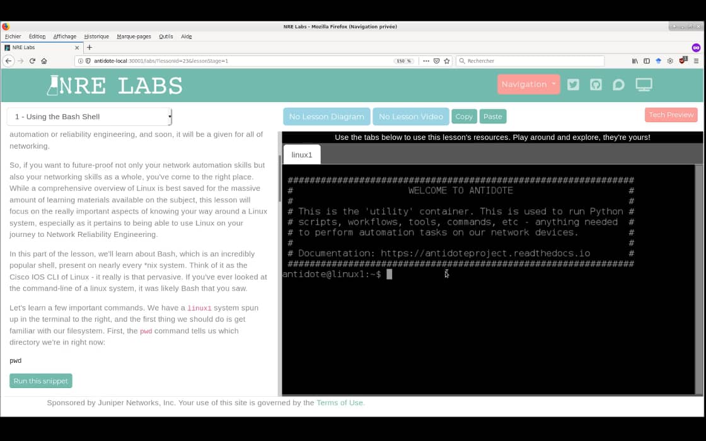The width and height of the screenshot is (706, 441).
Task: Run this snippet for the pwd command
Action: tap(40, 381)
